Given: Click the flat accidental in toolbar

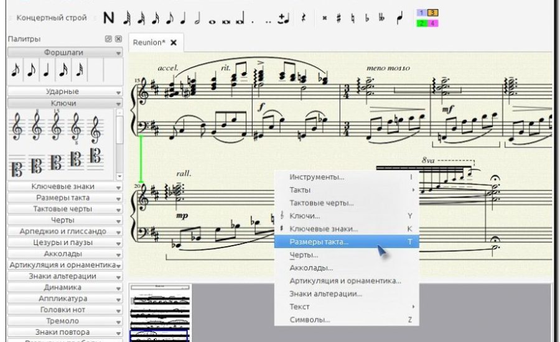Looking at the screenshot, I should [366, 18].
